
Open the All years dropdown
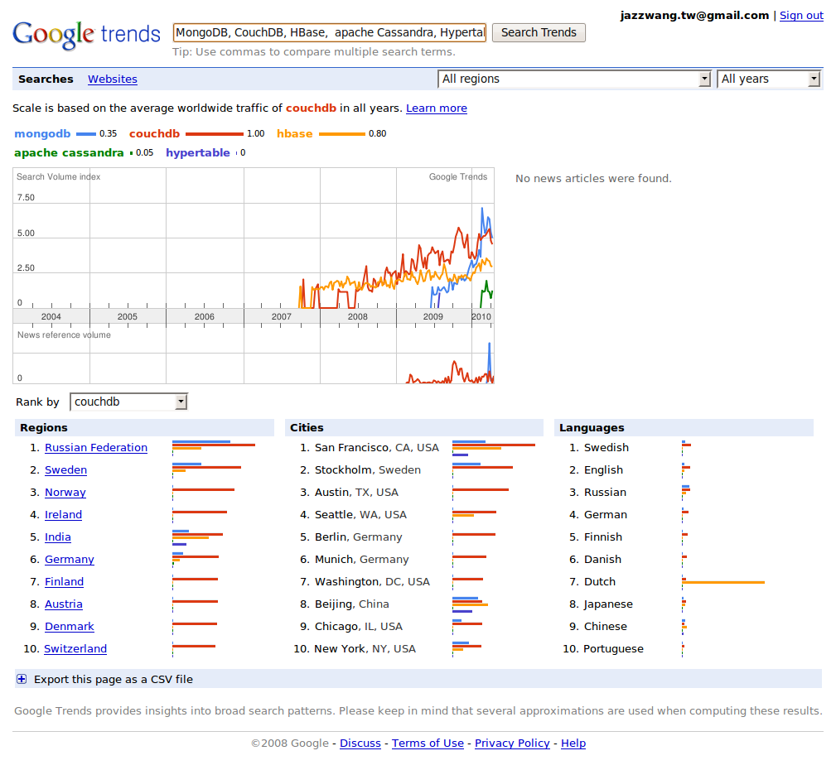[768, 79]
